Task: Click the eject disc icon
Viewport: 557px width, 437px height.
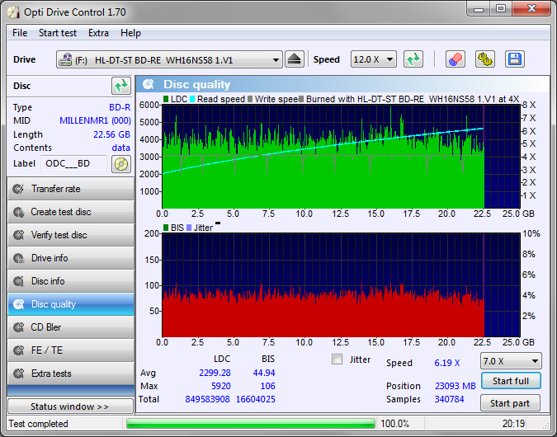Action: pos(295,59)
